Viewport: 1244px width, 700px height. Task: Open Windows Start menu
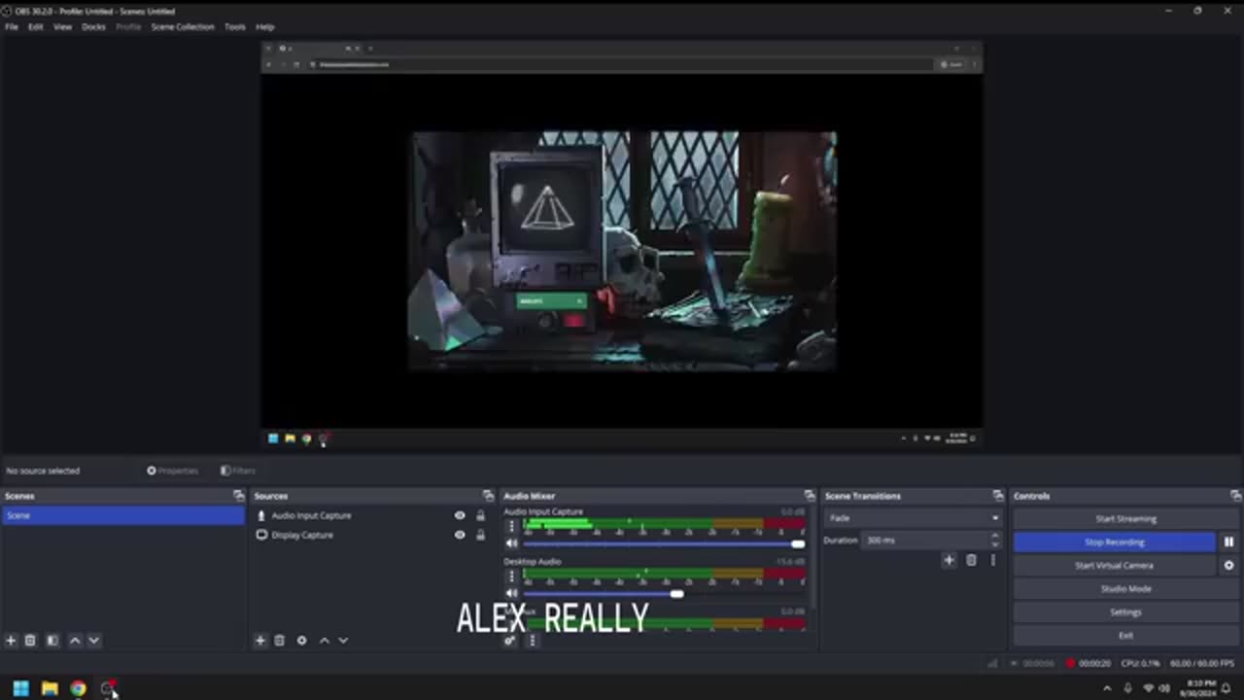pyautogui.click(x=20, y=688)
